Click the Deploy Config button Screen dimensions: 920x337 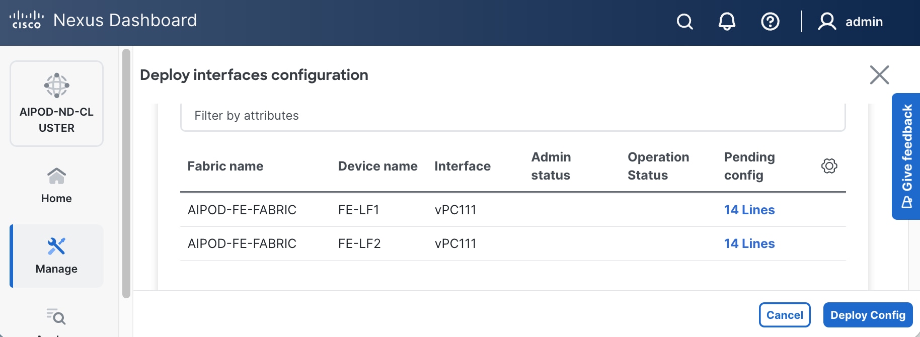pyautogui.click(x=868, y=315)
